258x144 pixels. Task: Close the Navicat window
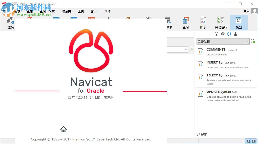(x=252, y=4)
